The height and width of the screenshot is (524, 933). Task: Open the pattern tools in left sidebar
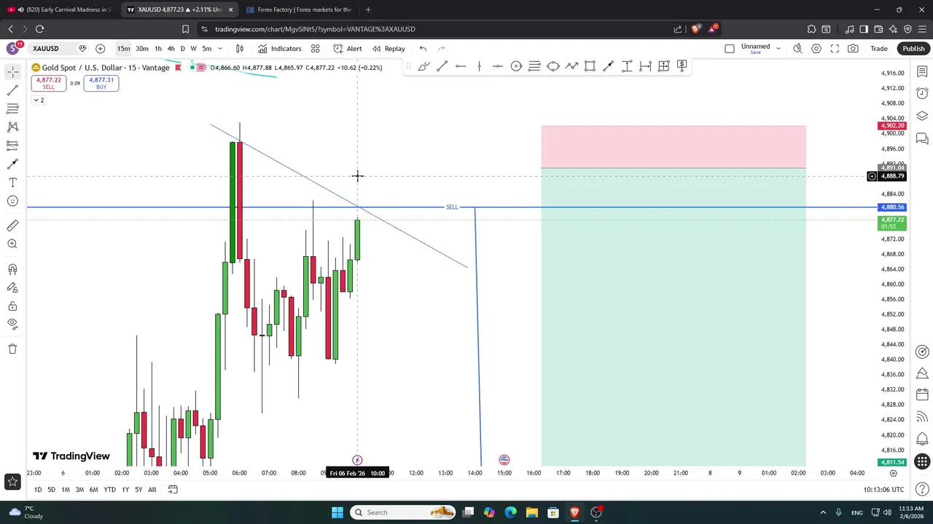point(12,127)
